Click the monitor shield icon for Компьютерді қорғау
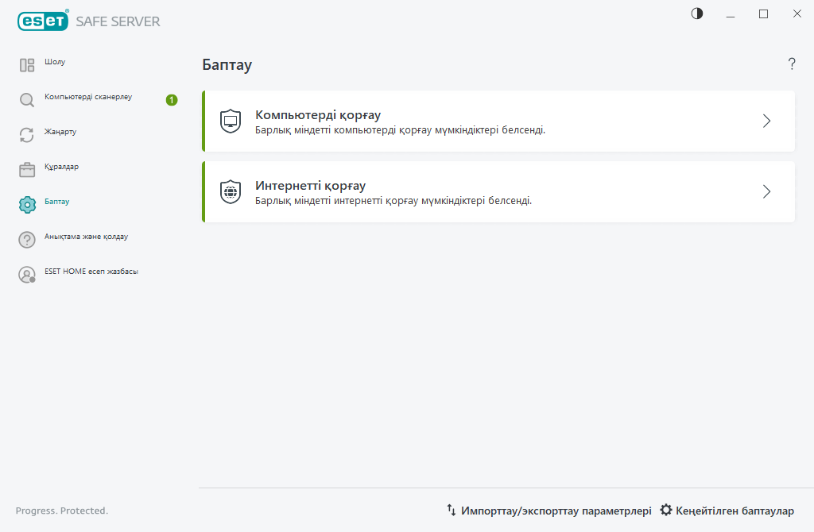Screen dimensions: 814x532 (231, 121)
